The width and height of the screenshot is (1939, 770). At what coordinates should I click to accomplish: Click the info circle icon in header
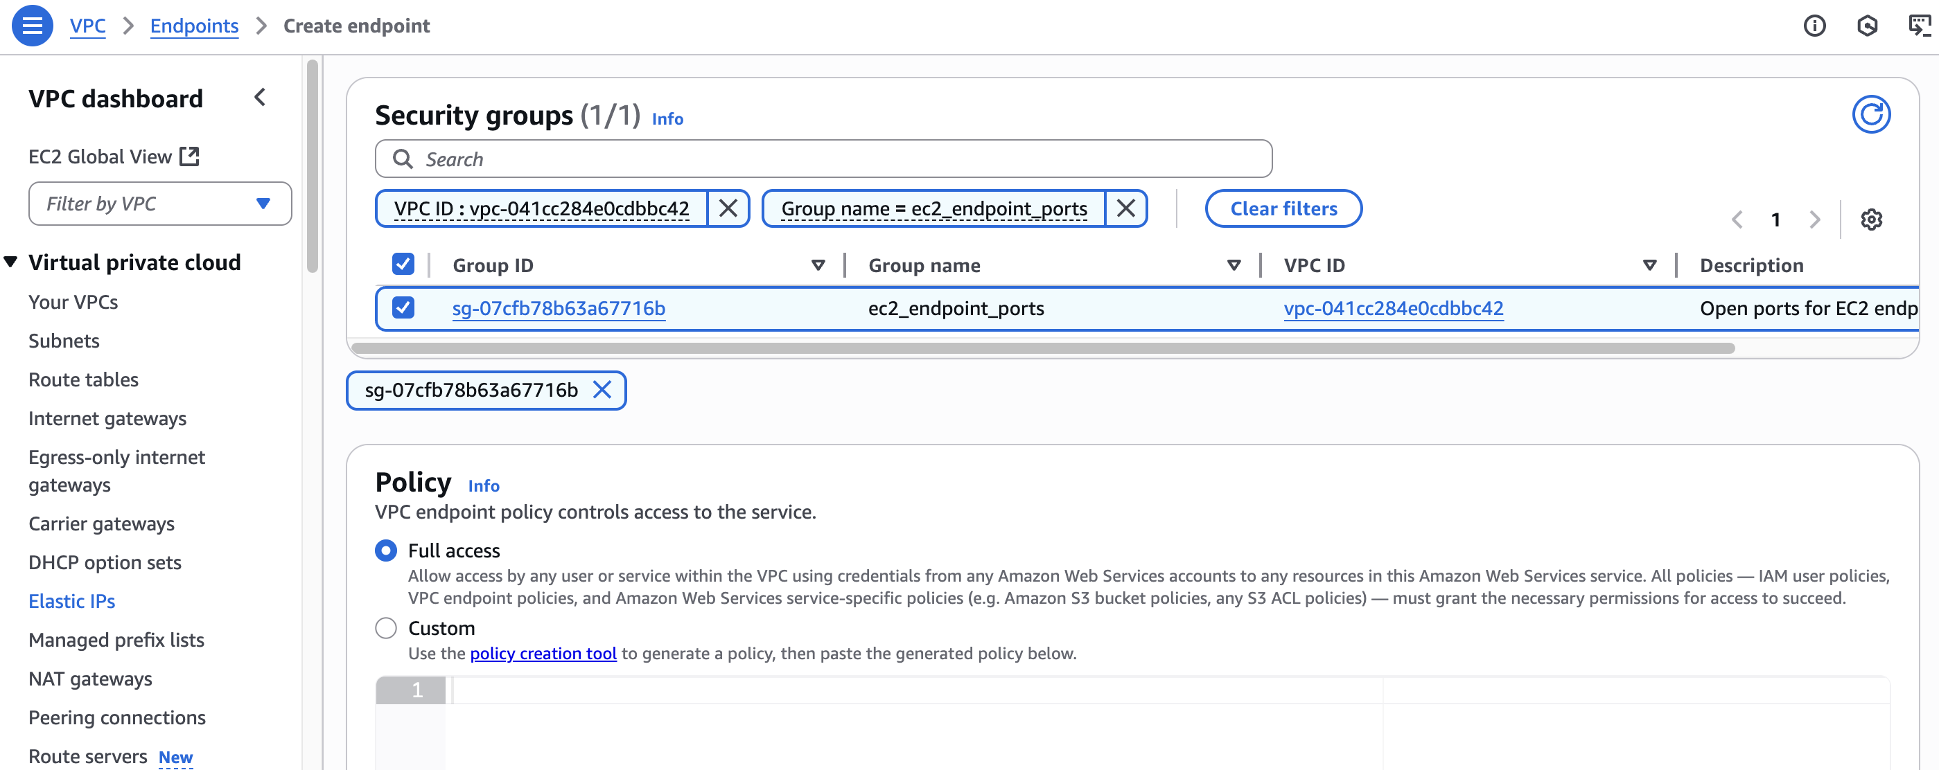pos(1814,26)
